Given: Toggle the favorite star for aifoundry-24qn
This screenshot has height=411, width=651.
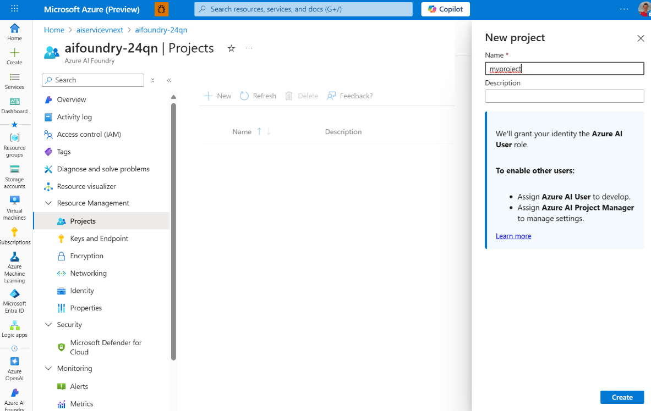Looking at the screenshot, I should tap(231, 48).
